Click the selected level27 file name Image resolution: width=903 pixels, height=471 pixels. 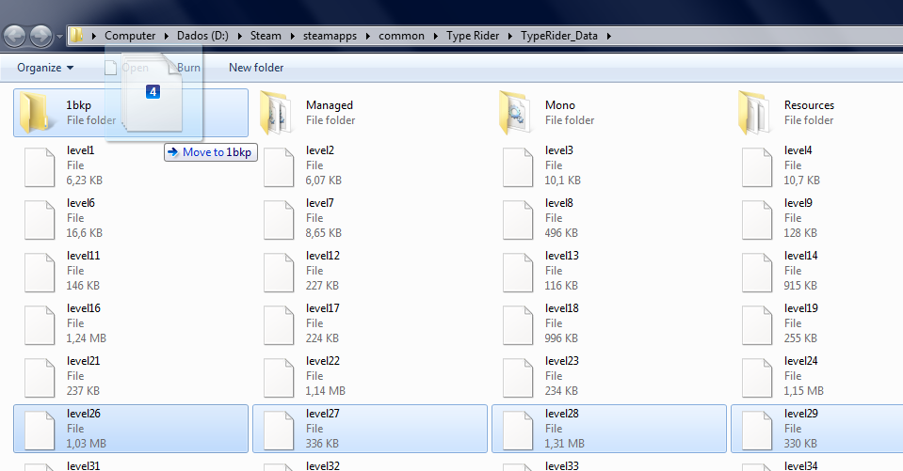tap(322, 414)
